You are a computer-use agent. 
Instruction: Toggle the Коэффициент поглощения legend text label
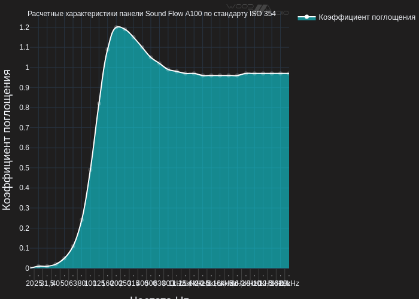point(366,17)
